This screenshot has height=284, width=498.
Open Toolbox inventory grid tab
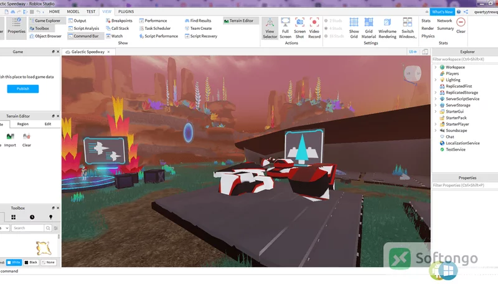coord(13,217)
